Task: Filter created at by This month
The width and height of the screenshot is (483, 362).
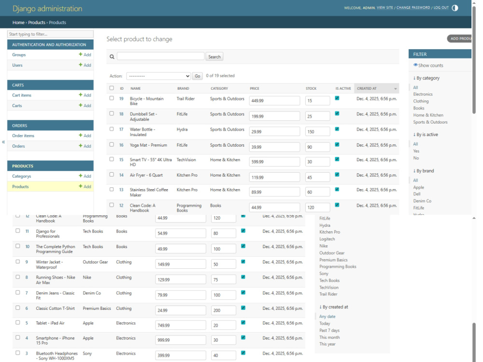Action: point(329,337)
